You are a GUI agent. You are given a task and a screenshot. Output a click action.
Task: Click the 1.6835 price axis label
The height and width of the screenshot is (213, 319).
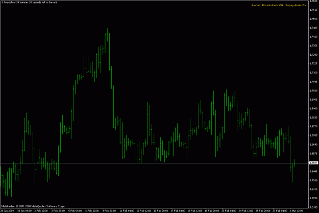(314, 117)
